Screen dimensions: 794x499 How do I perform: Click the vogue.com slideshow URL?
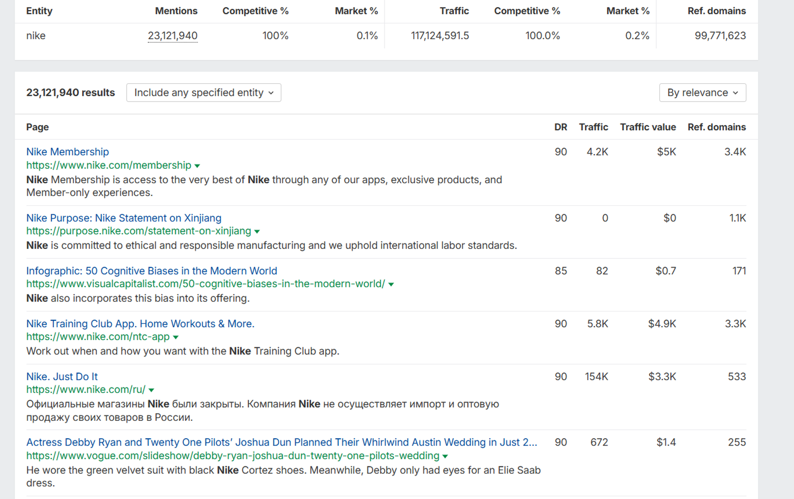click(232, 456)
